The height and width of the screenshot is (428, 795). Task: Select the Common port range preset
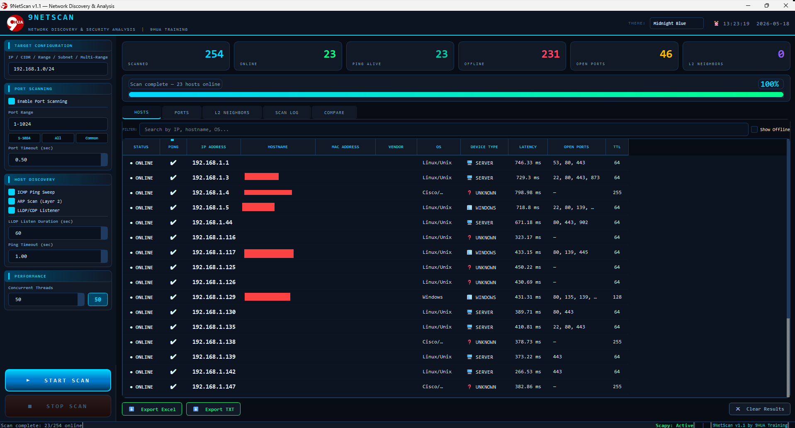[x=92, y=138]
